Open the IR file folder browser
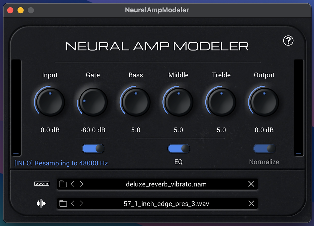Image resolution: width=314 pixels, height=226 pixels. point(63,203)
